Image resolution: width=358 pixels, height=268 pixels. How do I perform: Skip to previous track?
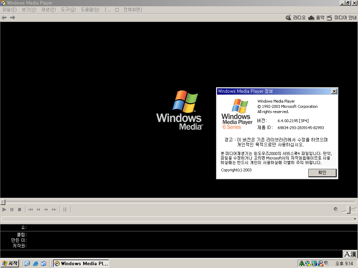(x=31, y=209)
